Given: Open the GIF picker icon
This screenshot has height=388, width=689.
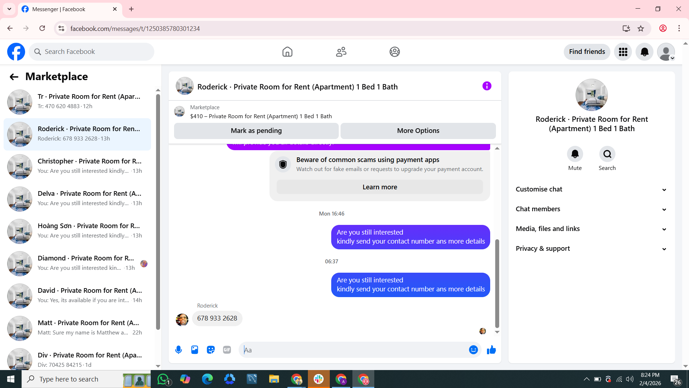Looking at the screenshot, I should pyautogui.click(x=227, y=350).
